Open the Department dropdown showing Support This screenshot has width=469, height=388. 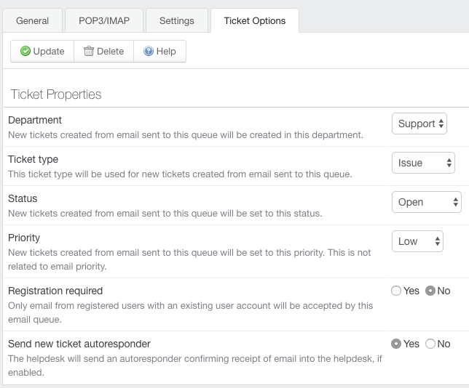point(419,124)
